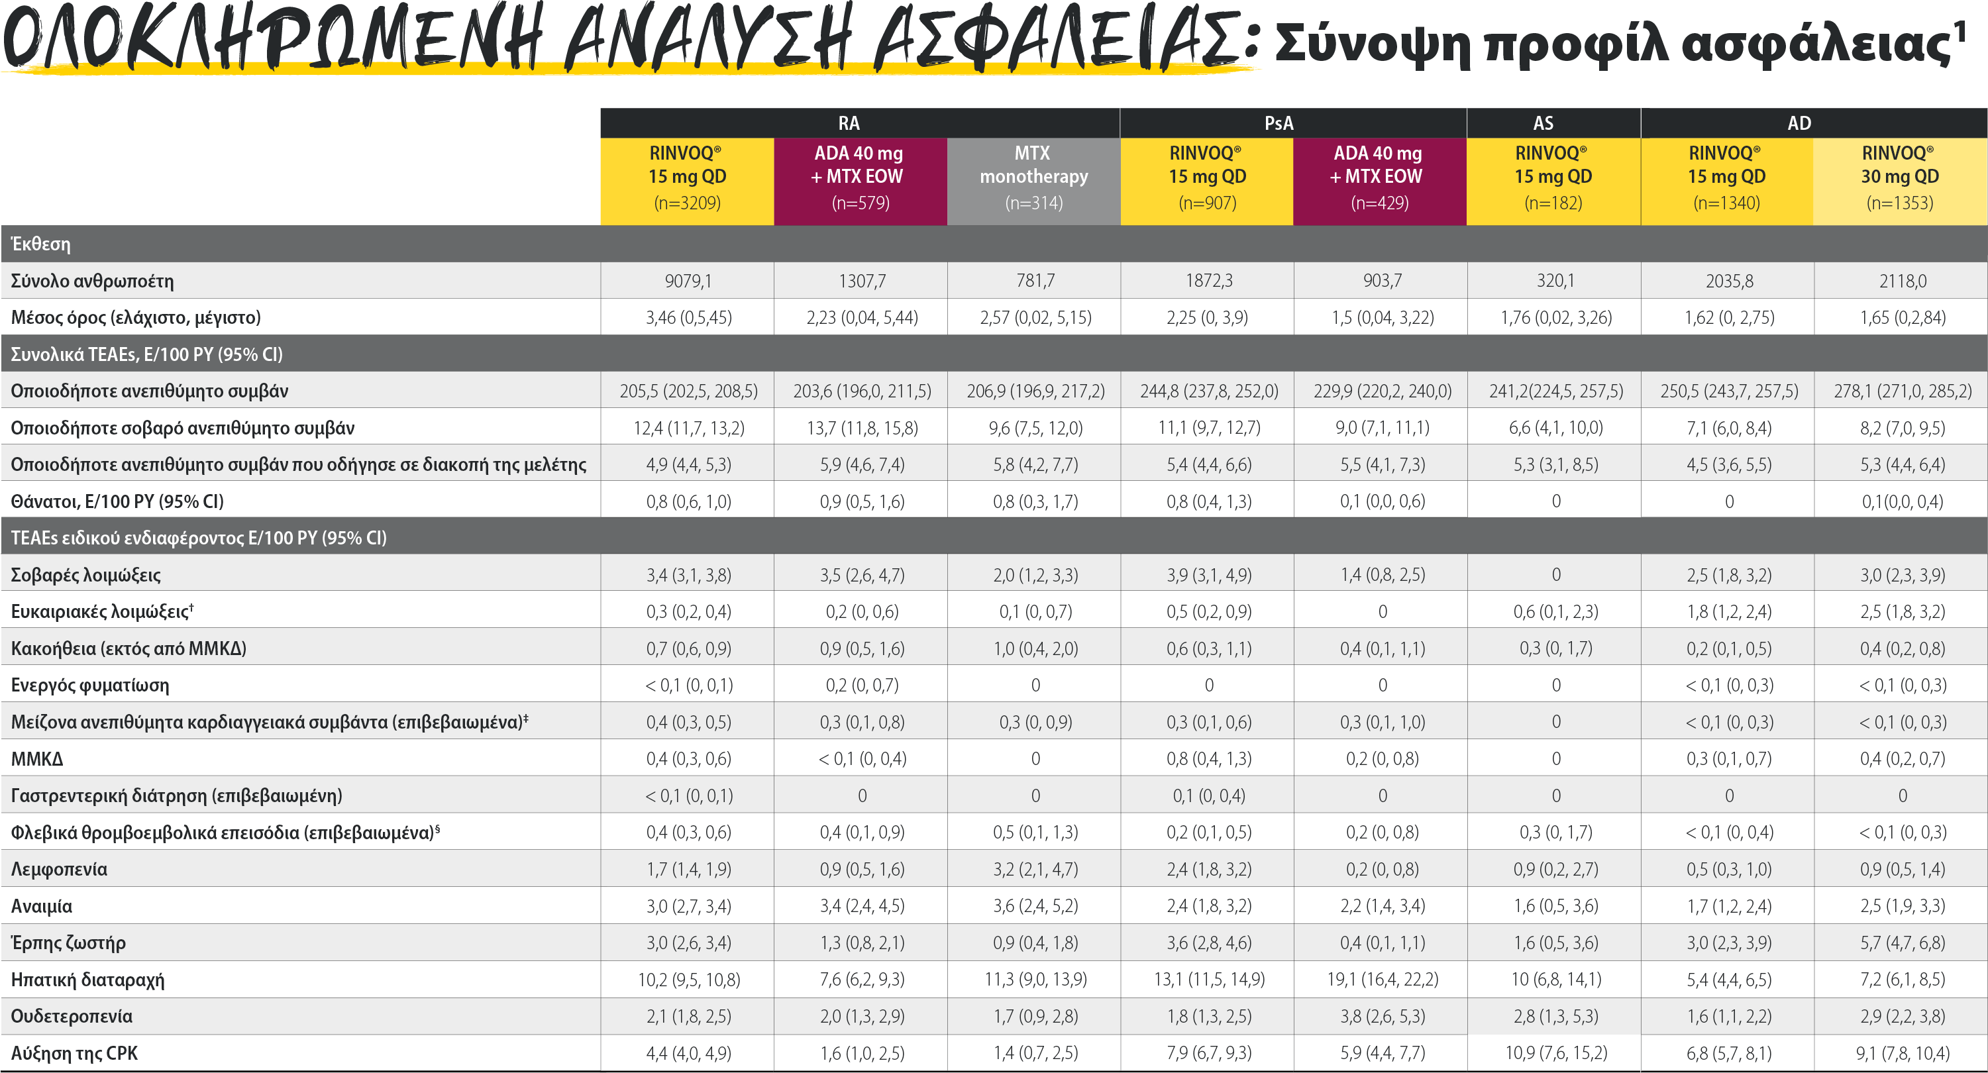This screenshot has width=1988, height=1073.
Task: Select the AD column group header
Action: click(x=1799, y=123)
